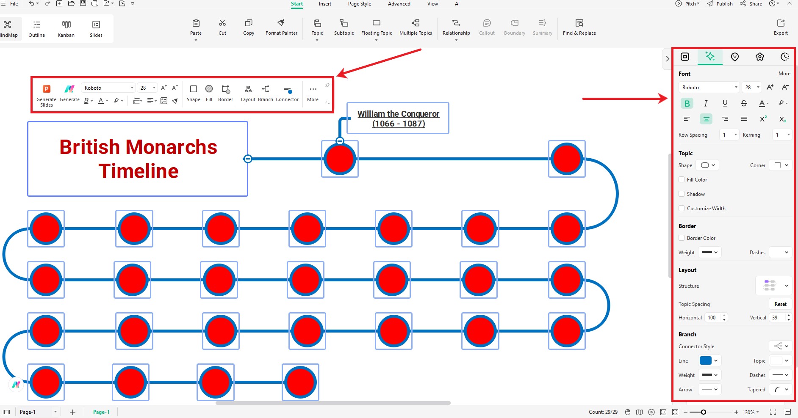
Task: Click the Export icon
Action: click(x=781, y=23)
